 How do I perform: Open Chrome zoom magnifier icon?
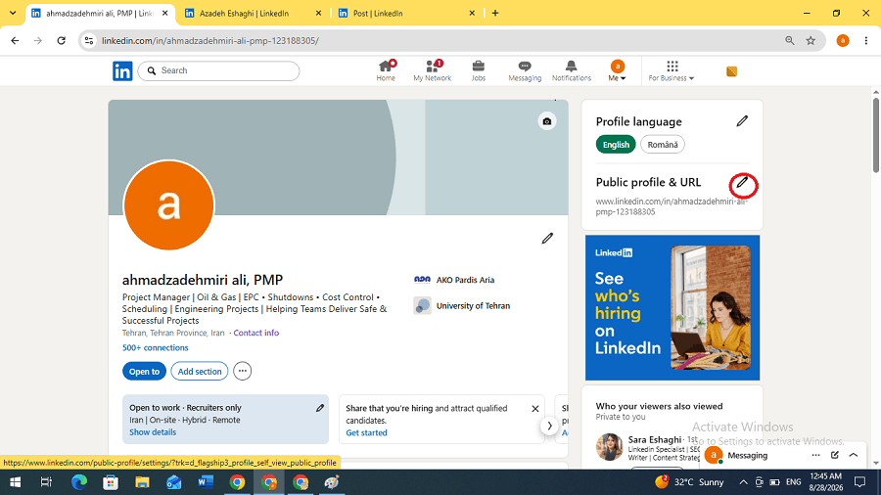(789, 40)
